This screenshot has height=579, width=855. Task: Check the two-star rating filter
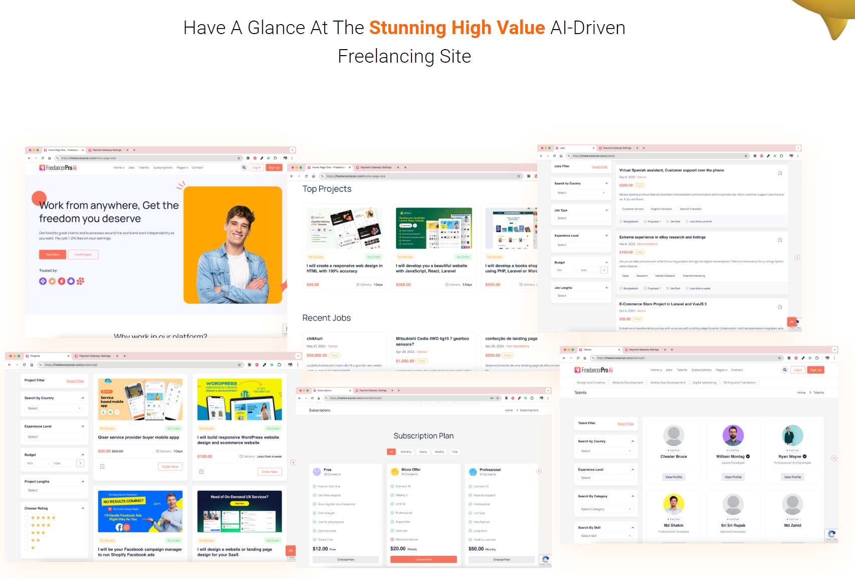(x=27, y=540)
